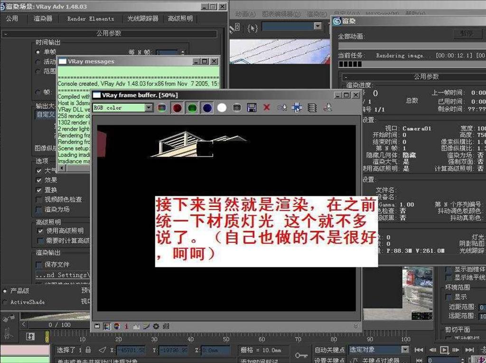Click last icon in frame buffer bottom bar
Image resolution: width=486 pixels, height=363 pixels.
(x=166, y=326)
